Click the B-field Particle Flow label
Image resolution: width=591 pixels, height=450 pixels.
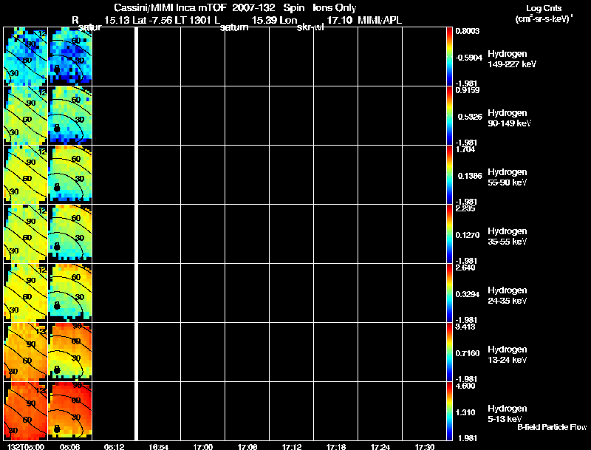coord(552,427)
